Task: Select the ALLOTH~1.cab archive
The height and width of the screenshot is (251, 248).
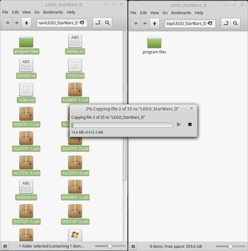Action: coord(26,141)
